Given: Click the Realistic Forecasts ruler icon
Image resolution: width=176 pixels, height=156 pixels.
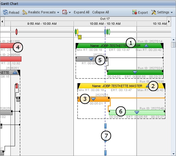Looking at the screenshot, I should pos(24,12).
